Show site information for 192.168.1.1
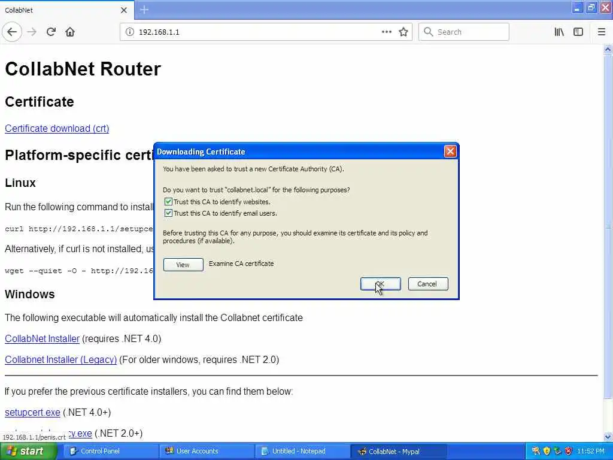The image size is (613, 460). coord(130,32)
